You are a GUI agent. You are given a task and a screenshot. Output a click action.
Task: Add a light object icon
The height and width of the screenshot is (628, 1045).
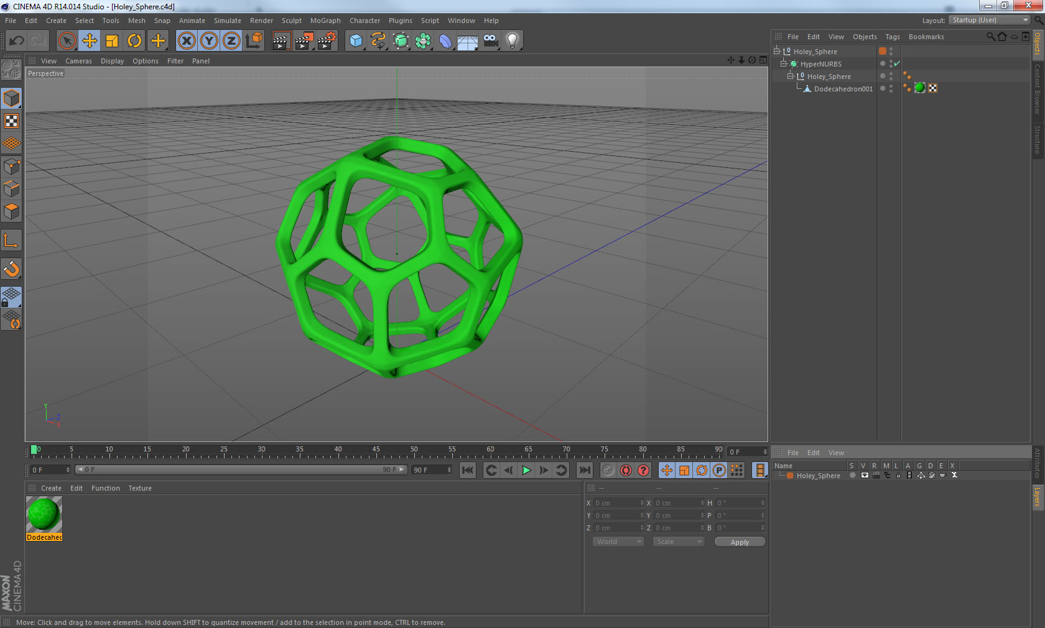tap(513, 41)
